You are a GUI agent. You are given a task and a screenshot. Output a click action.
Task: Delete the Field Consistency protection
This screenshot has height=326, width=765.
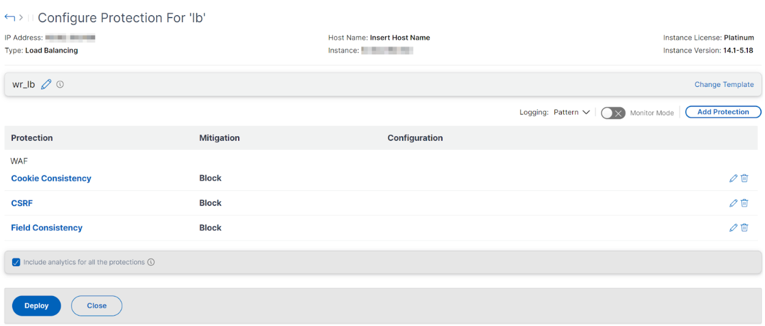click(744, 228)
